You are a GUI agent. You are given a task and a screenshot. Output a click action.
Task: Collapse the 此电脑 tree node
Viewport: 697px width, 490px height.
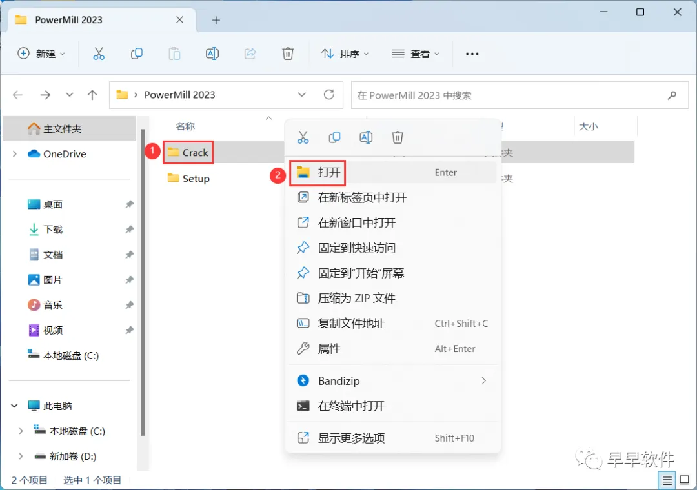pos(15,406)
